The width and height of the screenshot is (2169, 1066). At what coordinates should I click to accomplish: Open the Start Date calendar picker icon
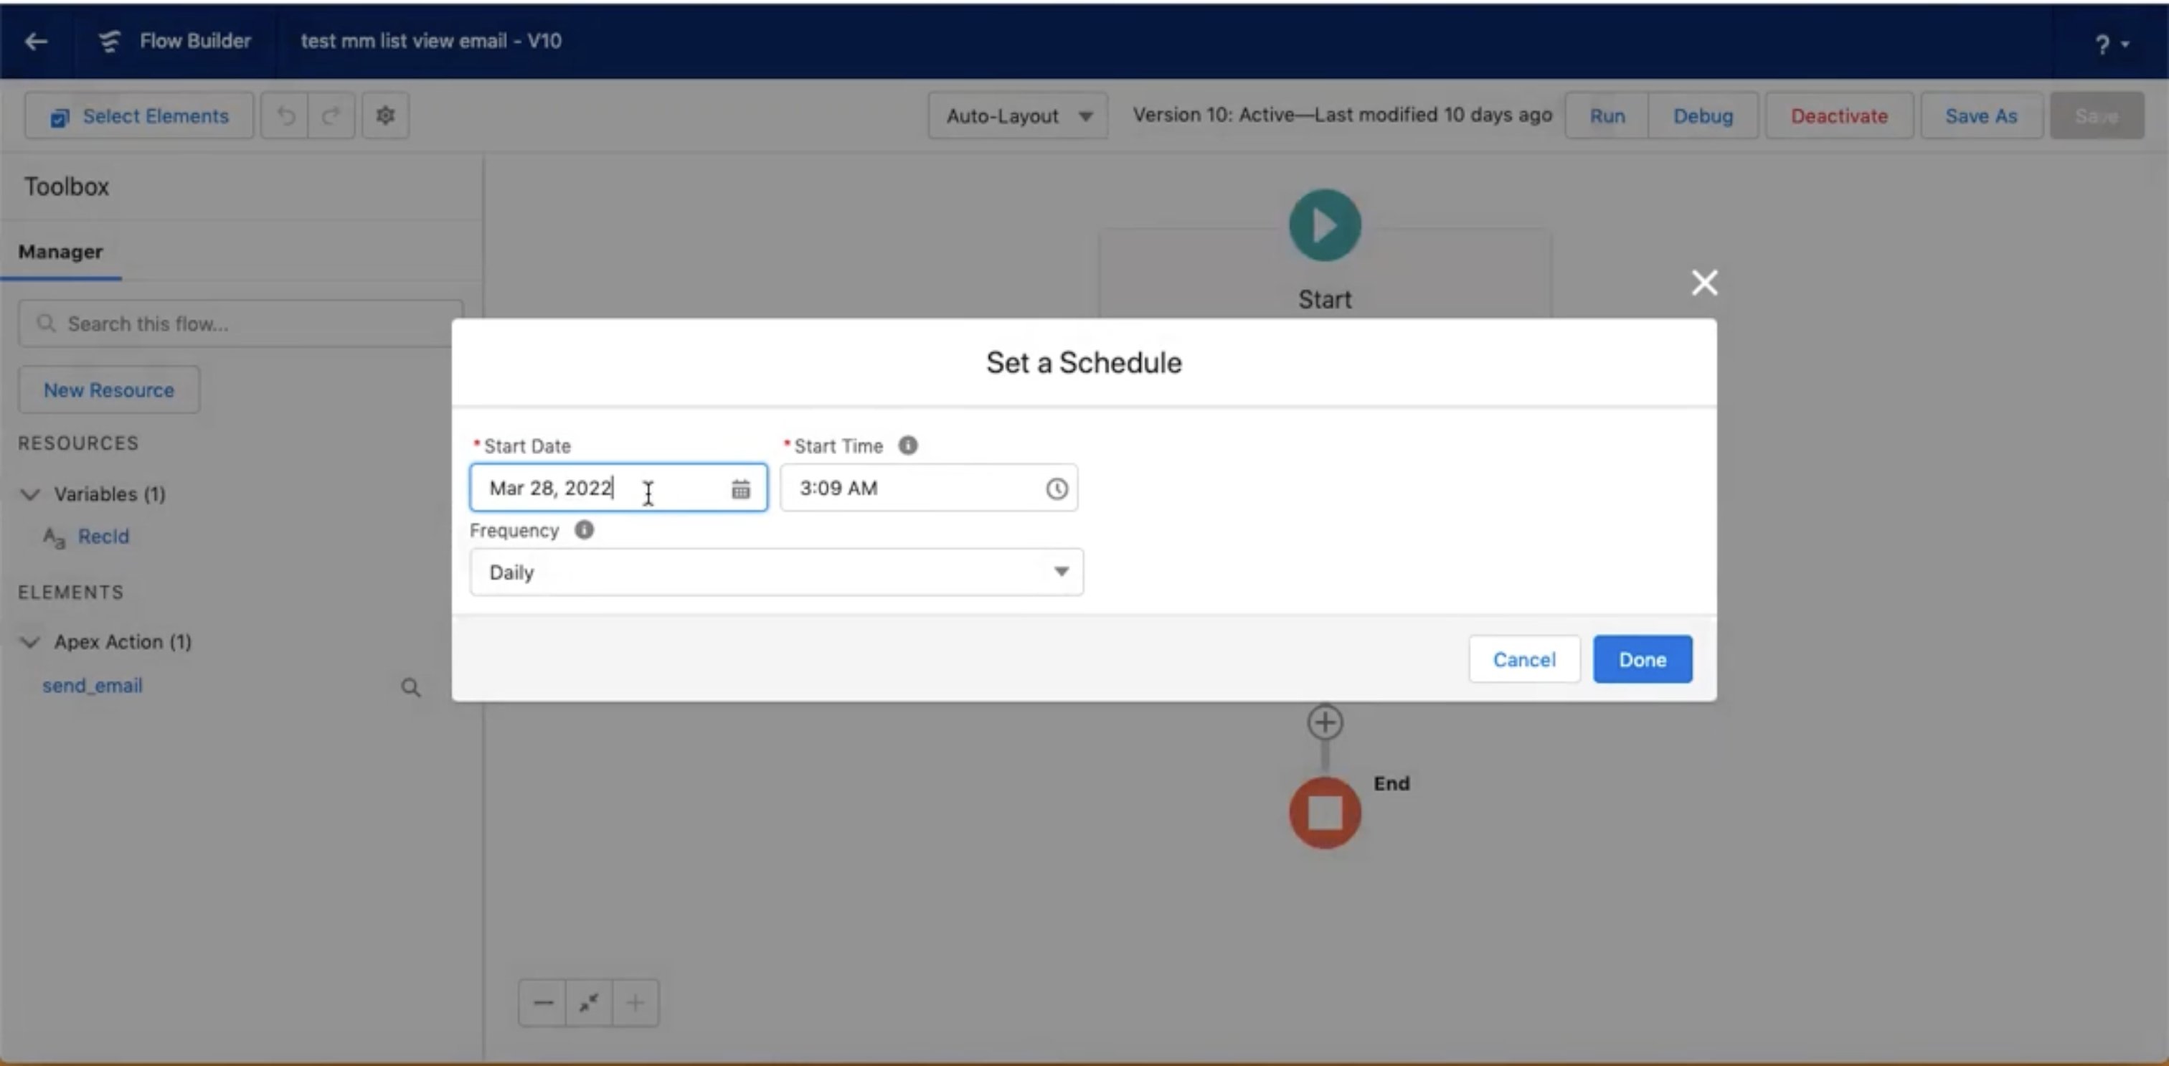coord(740,489)
